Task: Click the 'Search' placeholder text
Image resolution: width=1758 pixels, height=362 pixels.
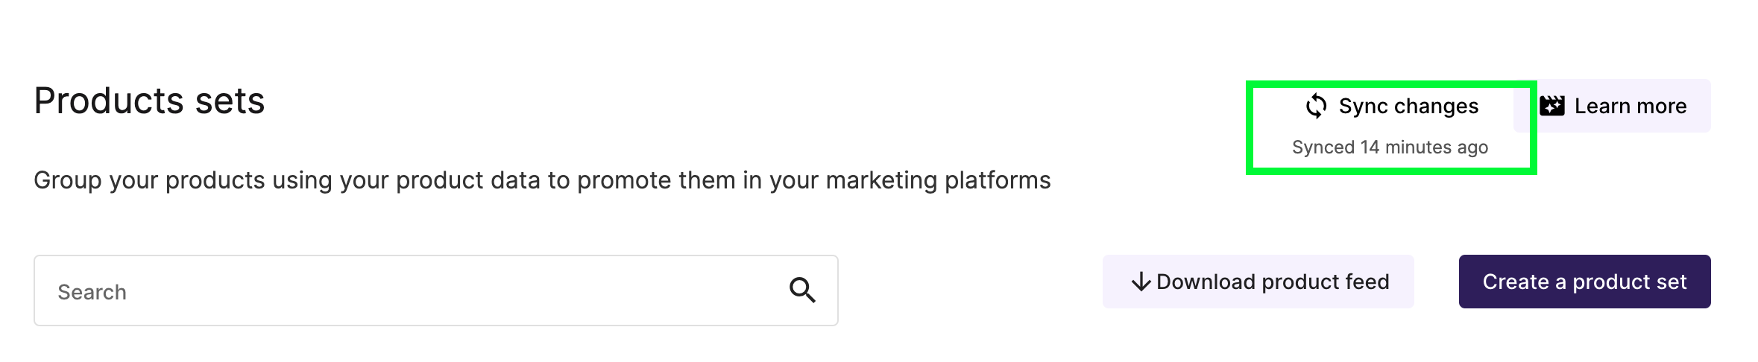Action: coord(92,292)
